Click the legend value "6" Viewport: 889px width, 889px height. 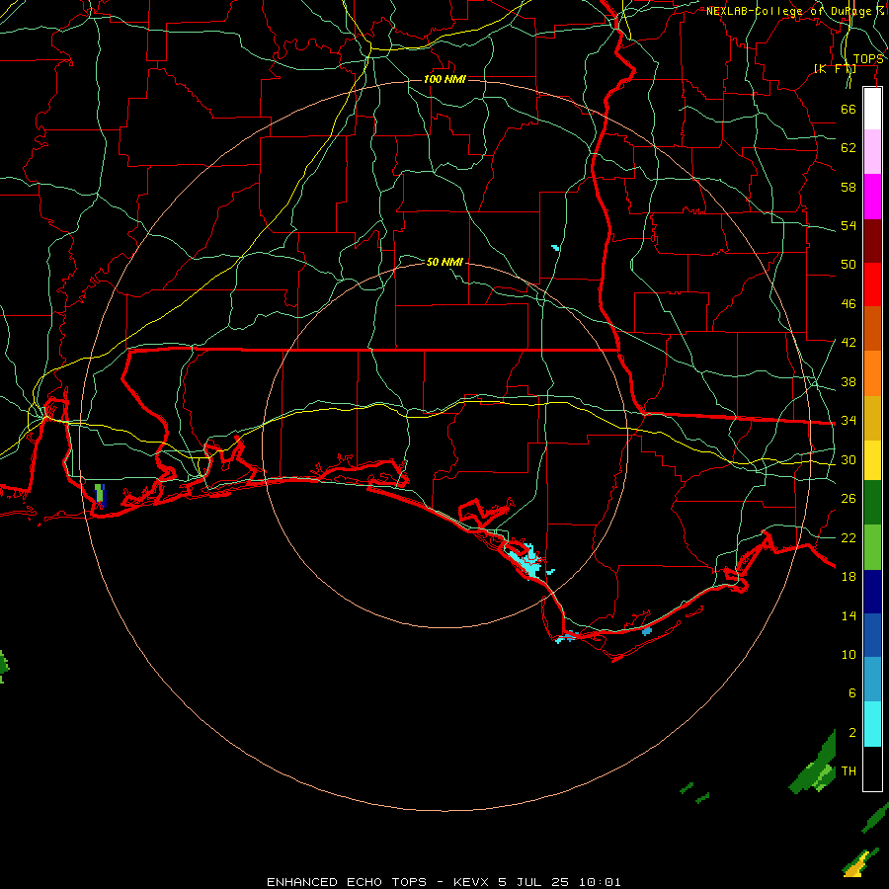click(x=851, y=693)
